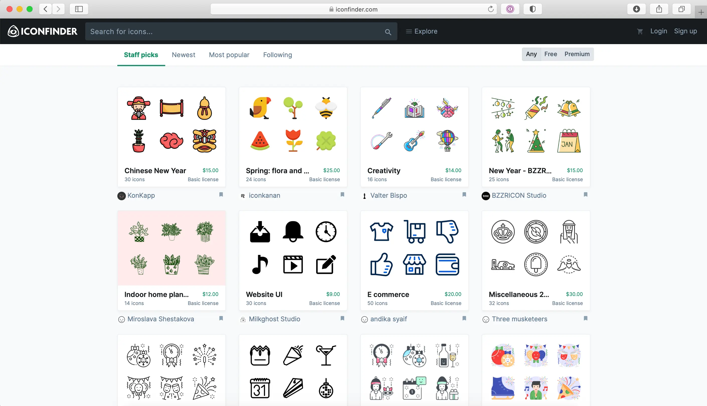Open Safari downloads icon
Screen dimensions: 707x406
636,9
